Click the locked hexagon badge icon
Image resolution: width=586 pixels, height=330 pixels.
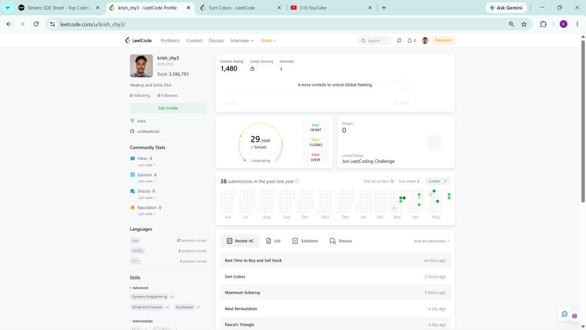(x=434, y=143)
